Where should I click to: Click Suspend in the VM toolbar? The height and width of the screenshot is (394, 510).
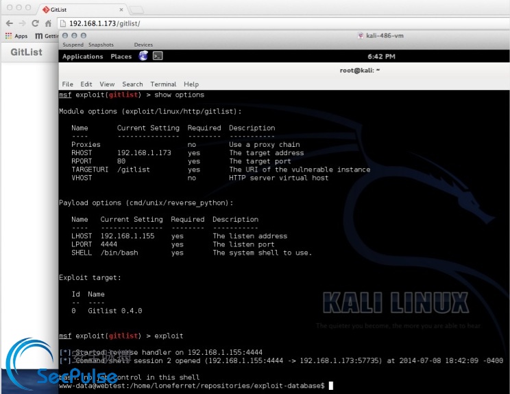click(x=73, y=45)
